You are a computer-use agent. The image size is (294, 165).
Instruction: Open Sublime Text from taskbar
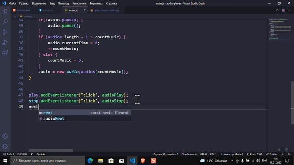(153, 161)
